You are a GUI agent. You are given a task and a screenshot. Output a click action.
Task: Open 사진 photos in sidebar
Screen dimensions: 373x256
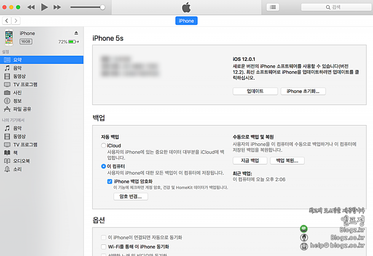(x=42, y=93)
